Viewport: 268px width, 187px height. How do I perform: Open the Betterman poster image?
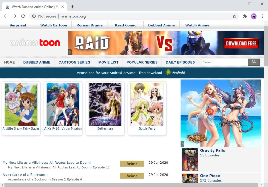(x=105, y=104)
